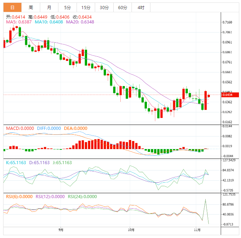Click the -0.8713 RSI axis label
241x238 pixels.
tap(227, 224)
